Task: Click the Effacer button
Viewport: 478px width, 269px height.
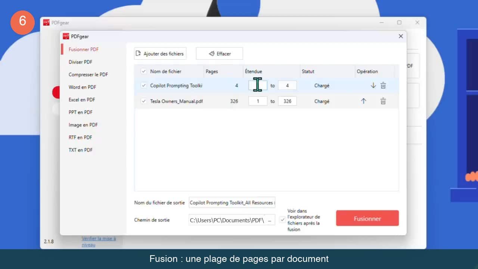Action: 219,53
